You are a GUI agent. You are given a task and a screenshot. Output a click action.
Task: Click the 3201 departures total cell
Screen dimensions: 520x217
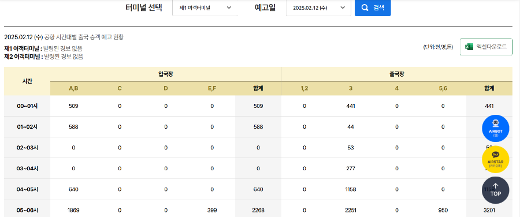(489, 210)
